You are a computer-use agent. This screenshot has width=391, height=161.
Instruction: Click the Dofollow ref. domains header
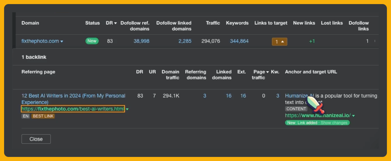click(x=135, y=26)
